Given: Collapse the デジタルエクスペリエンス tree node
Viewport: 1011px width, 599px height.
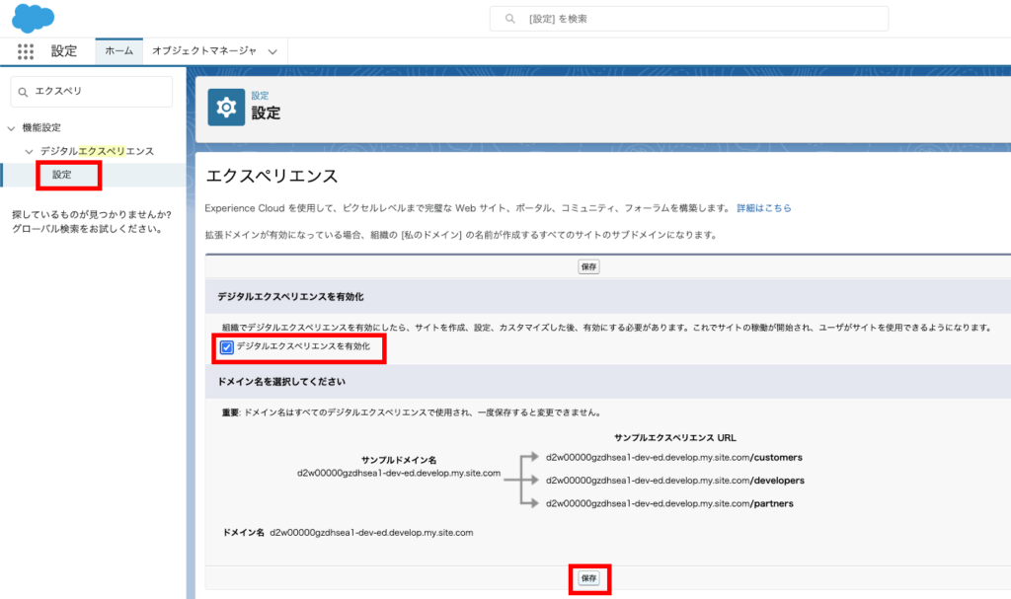Looking at the screenshot, I should [x=29, y=151].
